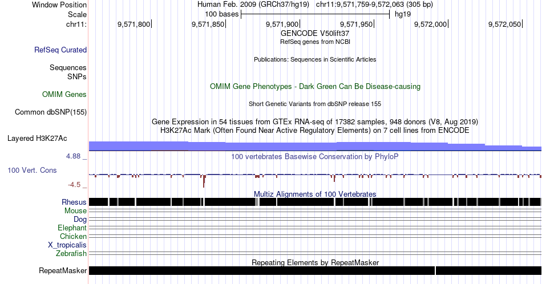Screen dimensions: 542x284
Task: Click the 9,572,050 ruler position
Action: (x=505, y=24)
